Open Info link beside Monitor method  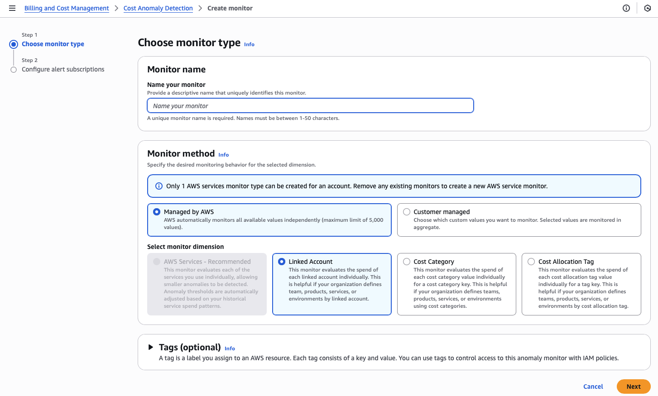tap(224, 155)
